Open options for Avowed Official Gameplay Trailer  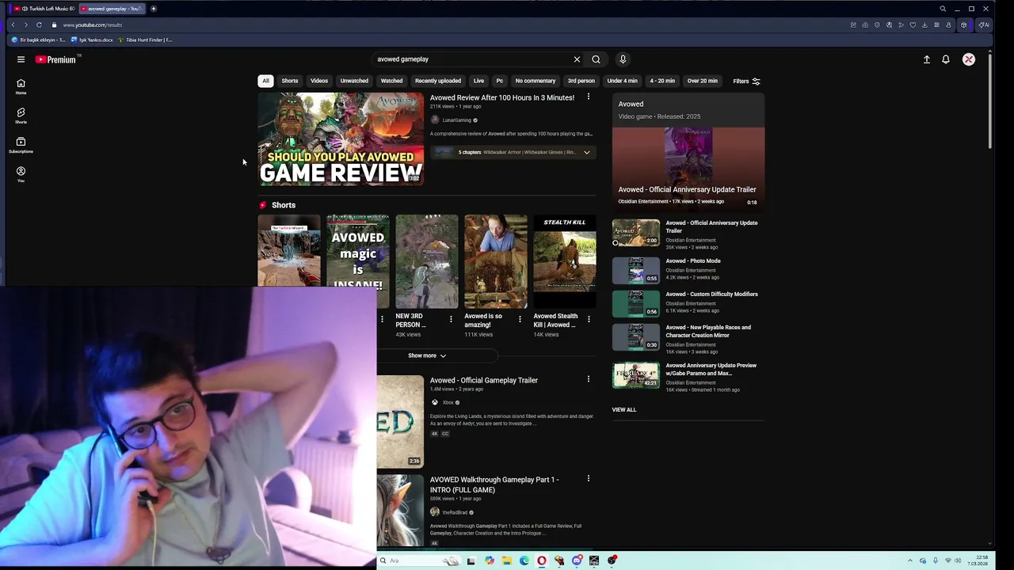(588, 379)
